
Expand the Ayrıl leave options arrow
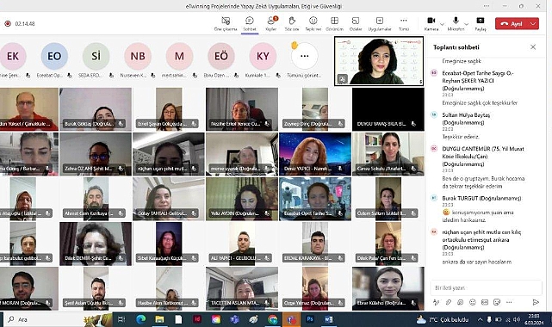[x=533, y=23]
